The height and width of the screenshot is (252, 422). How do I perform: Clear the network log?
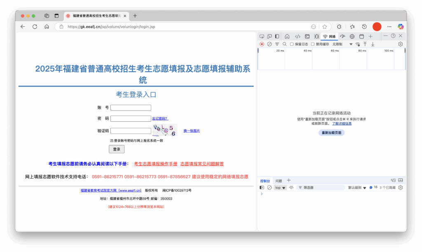(x=269, y=44)
